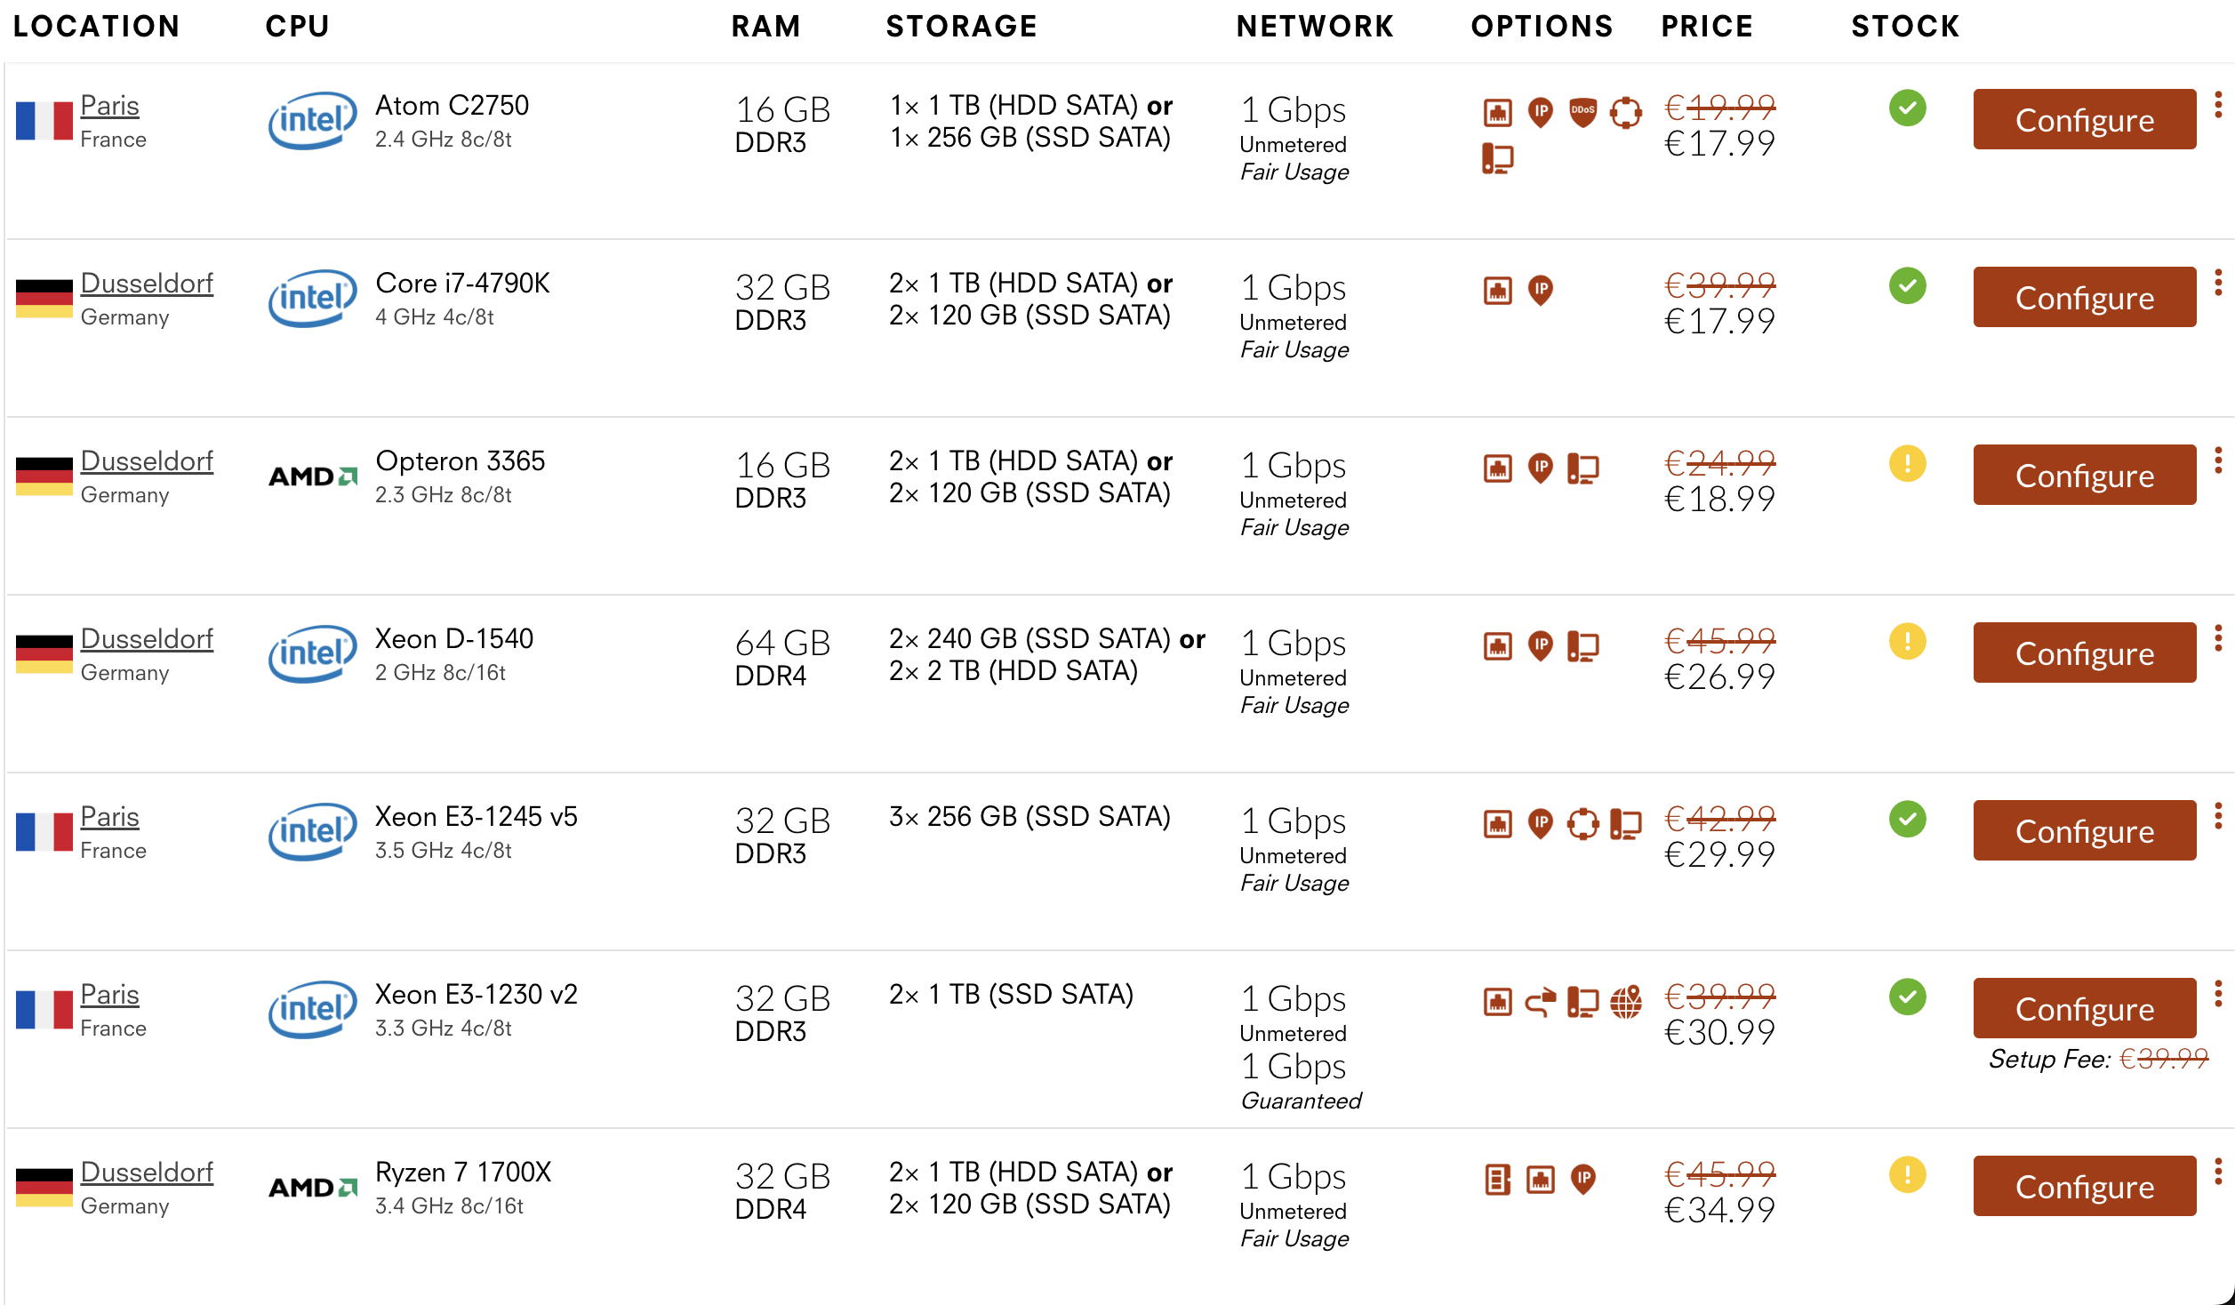Screen dimensions: 2235x1305
Task: Open the three-dot menu for Core i7-4790K
Action: (x=2218, y=284)
